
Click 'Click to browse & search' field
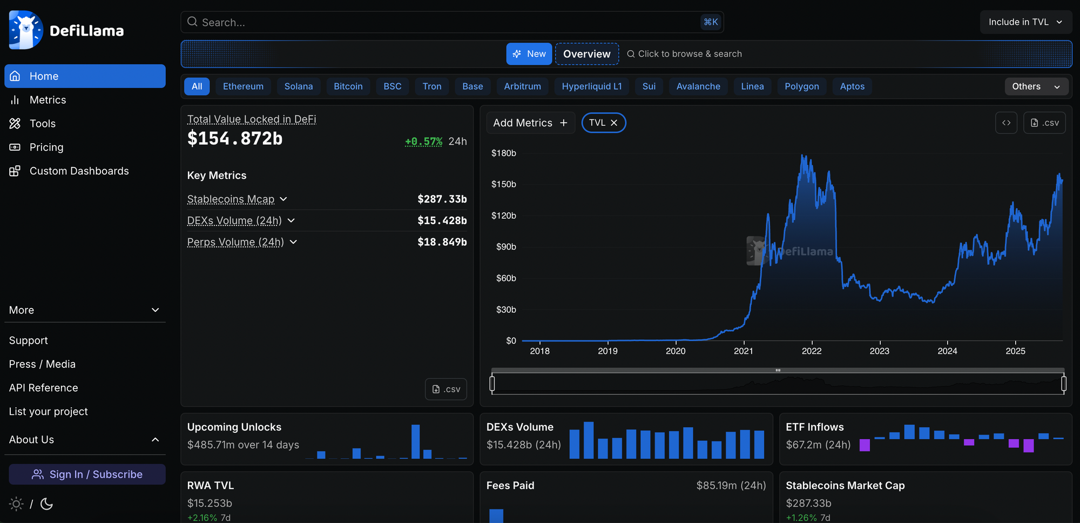(x=684, y=54)
